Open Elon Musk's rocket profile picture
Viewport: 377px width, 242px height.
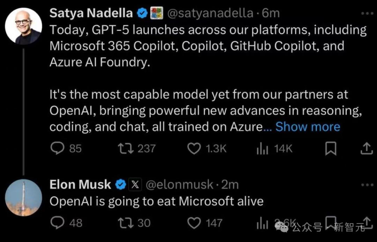23,198
